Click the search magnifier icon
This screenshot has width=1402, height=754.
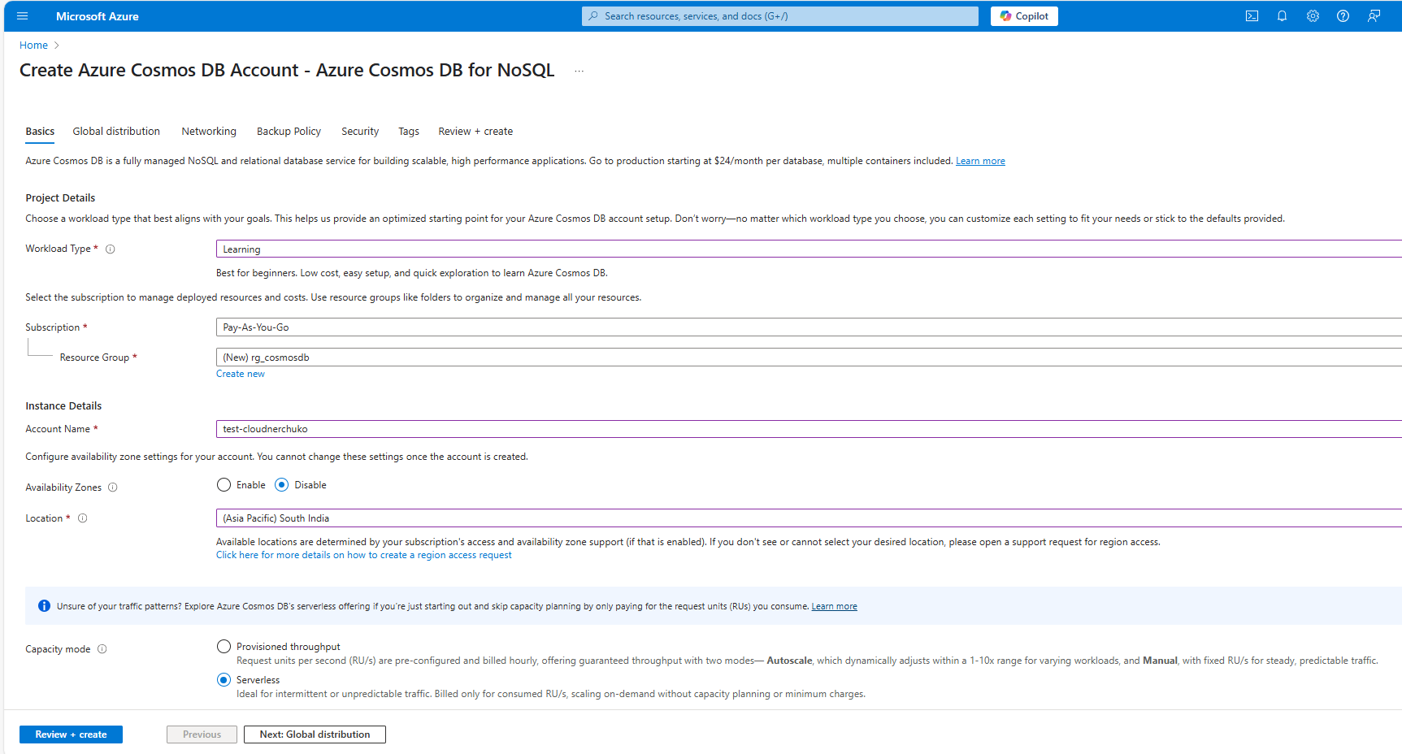593,16
